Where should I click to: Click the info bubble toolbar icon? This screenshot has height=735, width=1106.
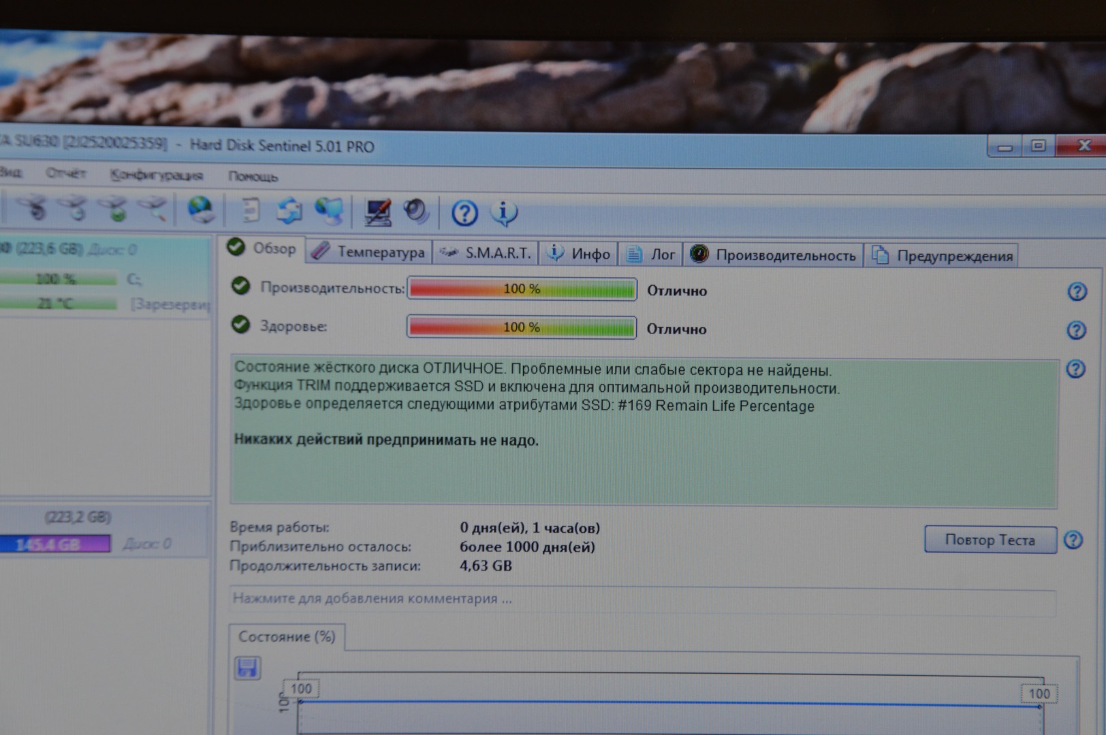click(x=504, y=214)
